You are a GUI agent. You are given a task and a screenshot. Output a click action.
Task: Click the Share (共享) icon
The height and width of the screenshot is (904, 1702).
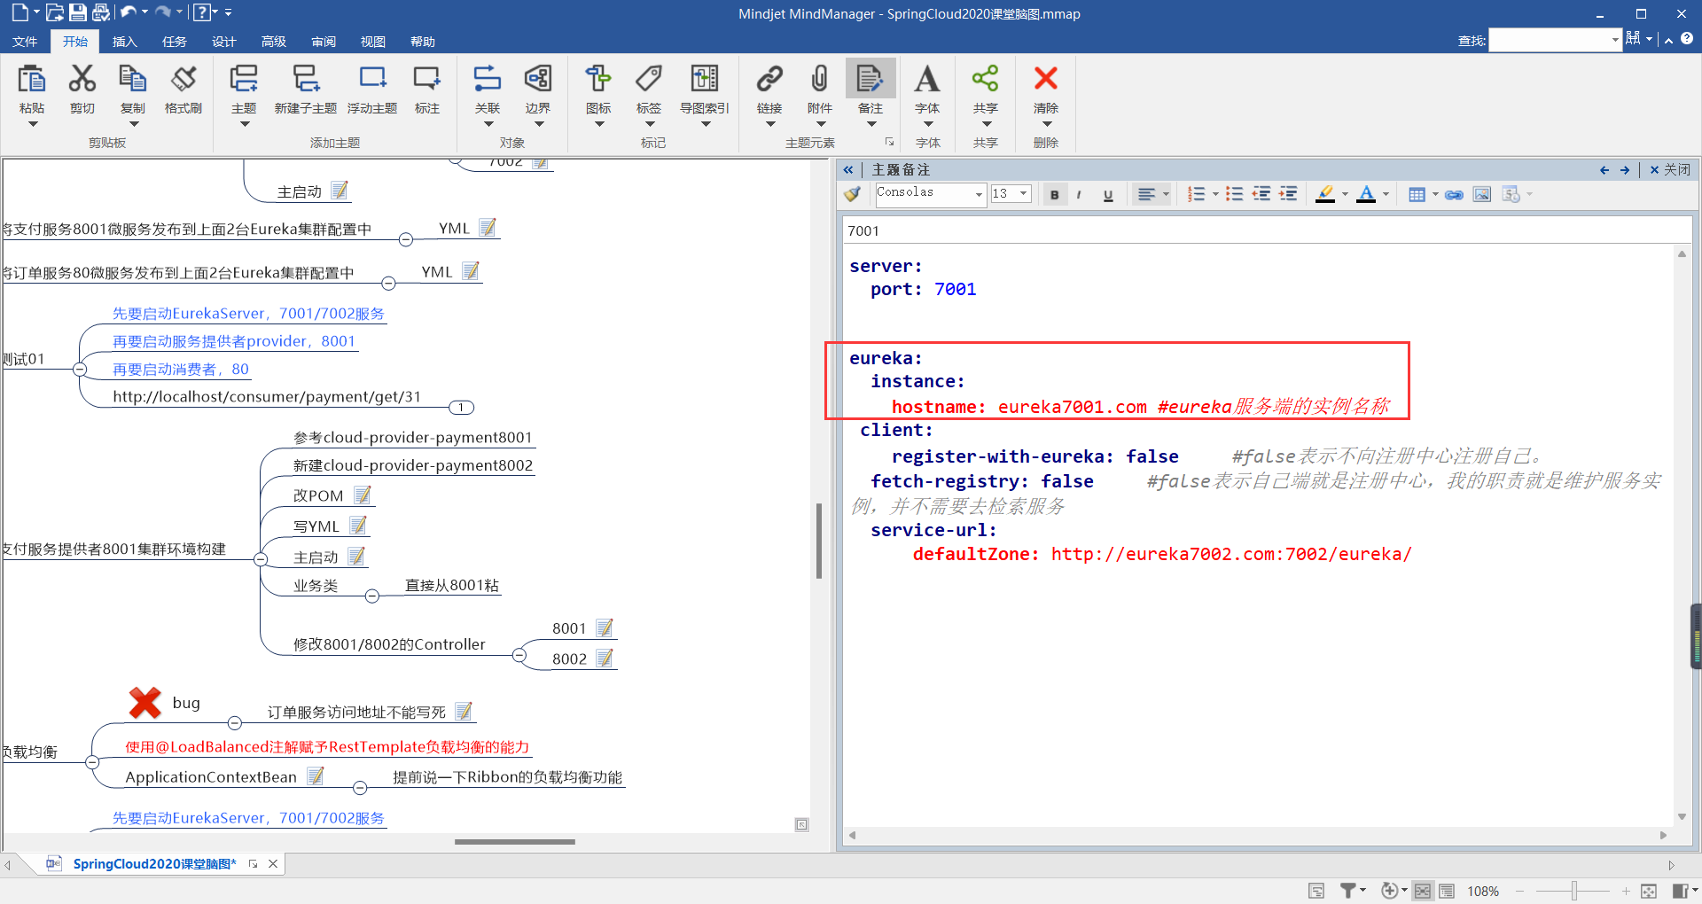986,80
